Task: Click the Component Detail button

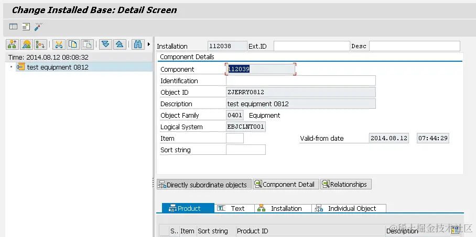Action: (x=286, y=184)
